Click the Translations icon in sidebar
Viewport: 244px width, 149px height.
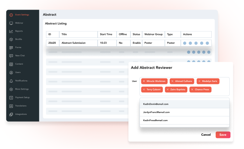[11, 106]
